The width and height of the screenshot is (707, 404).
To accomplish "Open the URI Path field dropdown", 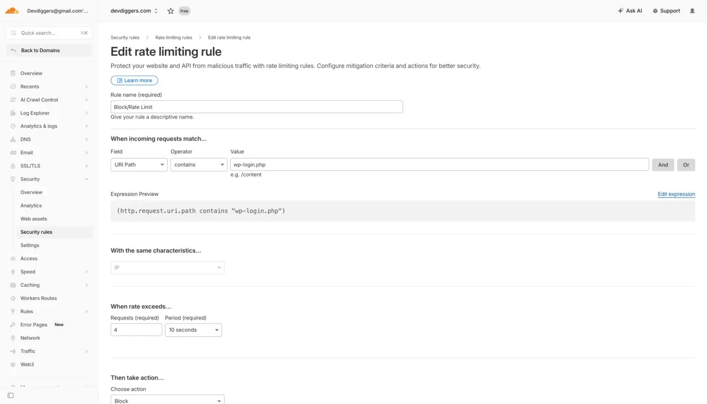I will point(139,165).
